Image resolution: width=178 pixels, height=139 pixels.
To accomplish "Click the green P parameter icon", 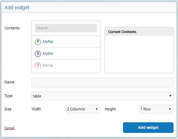I will tap(38, 42).
